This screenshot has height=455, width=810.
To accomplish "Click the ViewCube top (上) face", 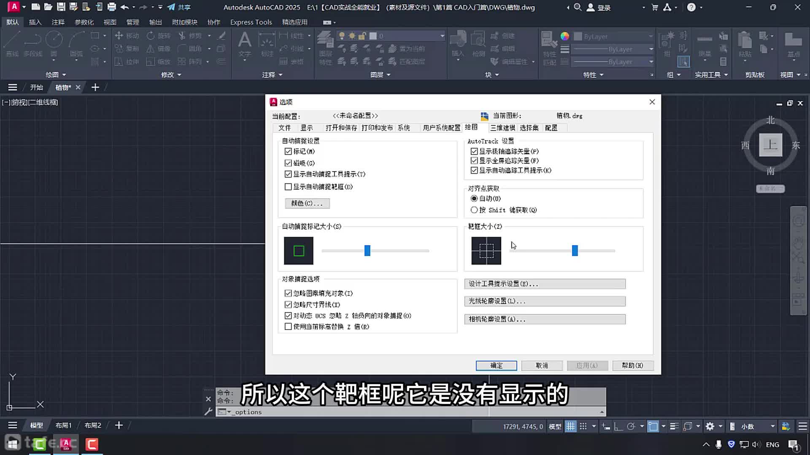I will point(770,145).
